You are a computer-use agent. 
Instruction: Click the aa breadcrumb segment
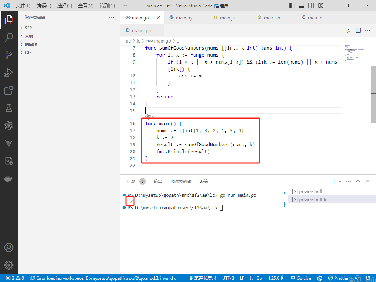click(x=128, y=41)
